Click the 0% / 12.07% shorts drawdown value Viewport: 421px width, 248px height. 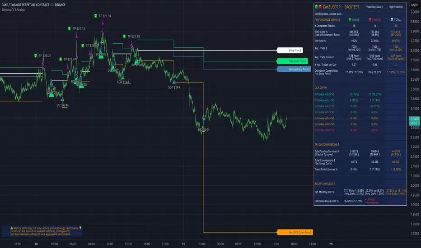coord(375,72)
